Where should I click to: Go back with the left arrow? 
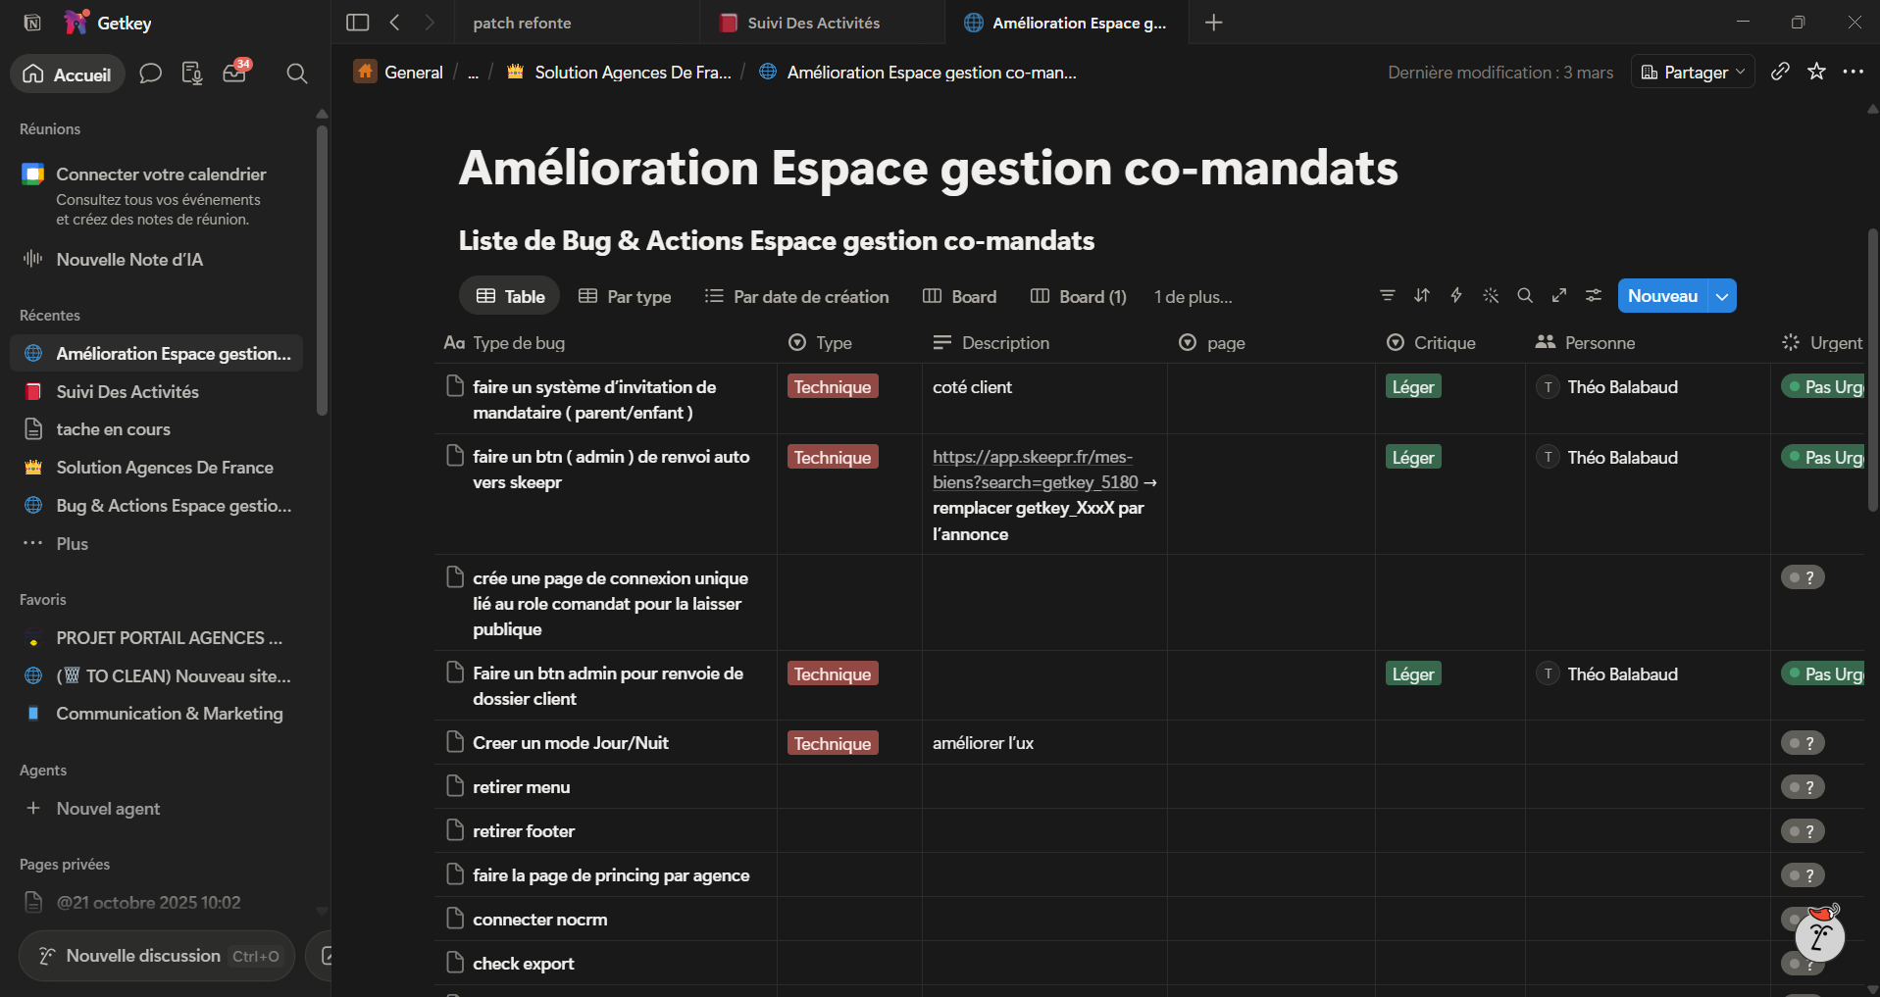[x=394, y=23]
